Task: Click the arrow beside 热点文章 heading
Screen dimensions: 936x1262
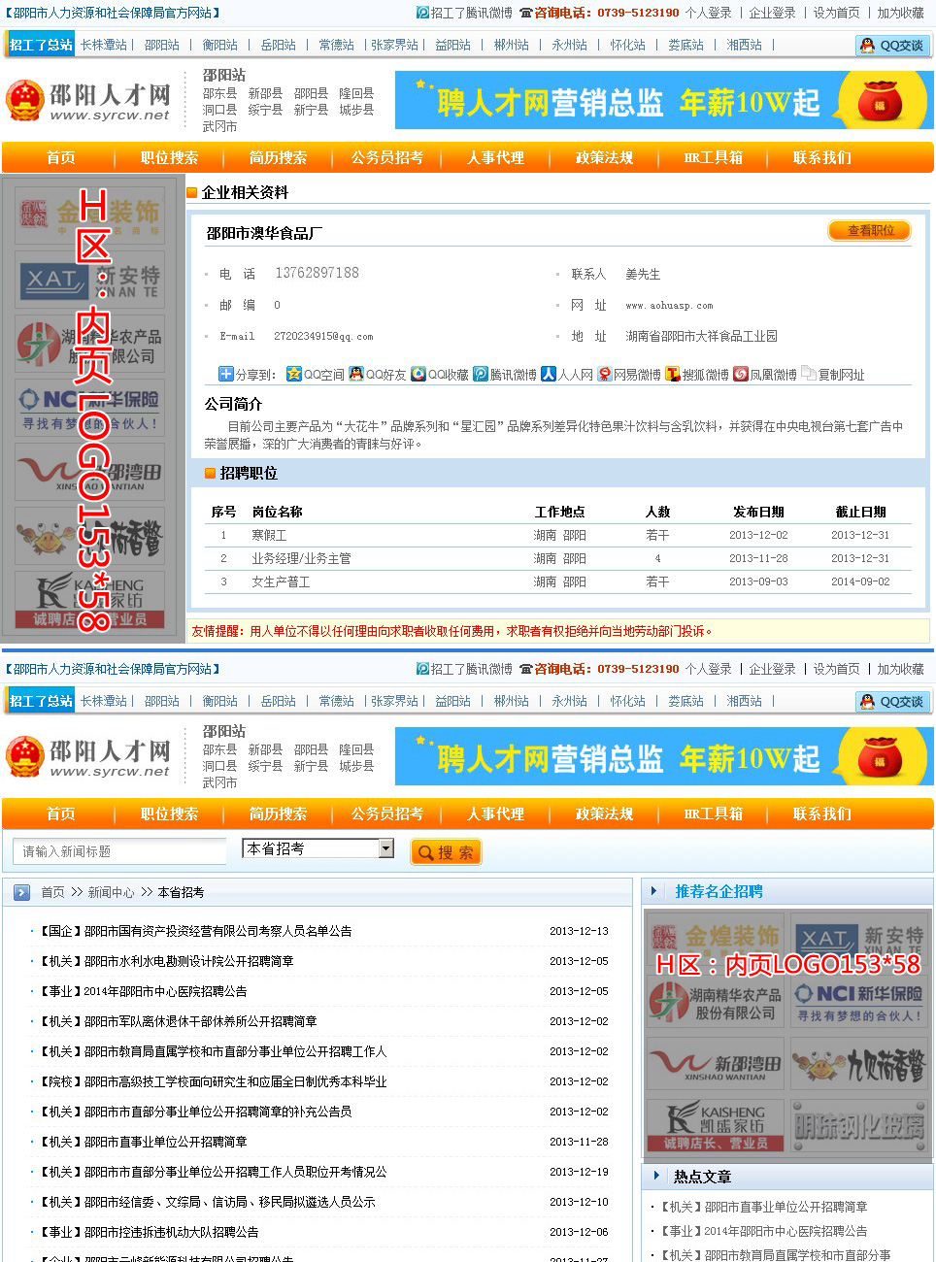Action: click(x=654, y=1177)
